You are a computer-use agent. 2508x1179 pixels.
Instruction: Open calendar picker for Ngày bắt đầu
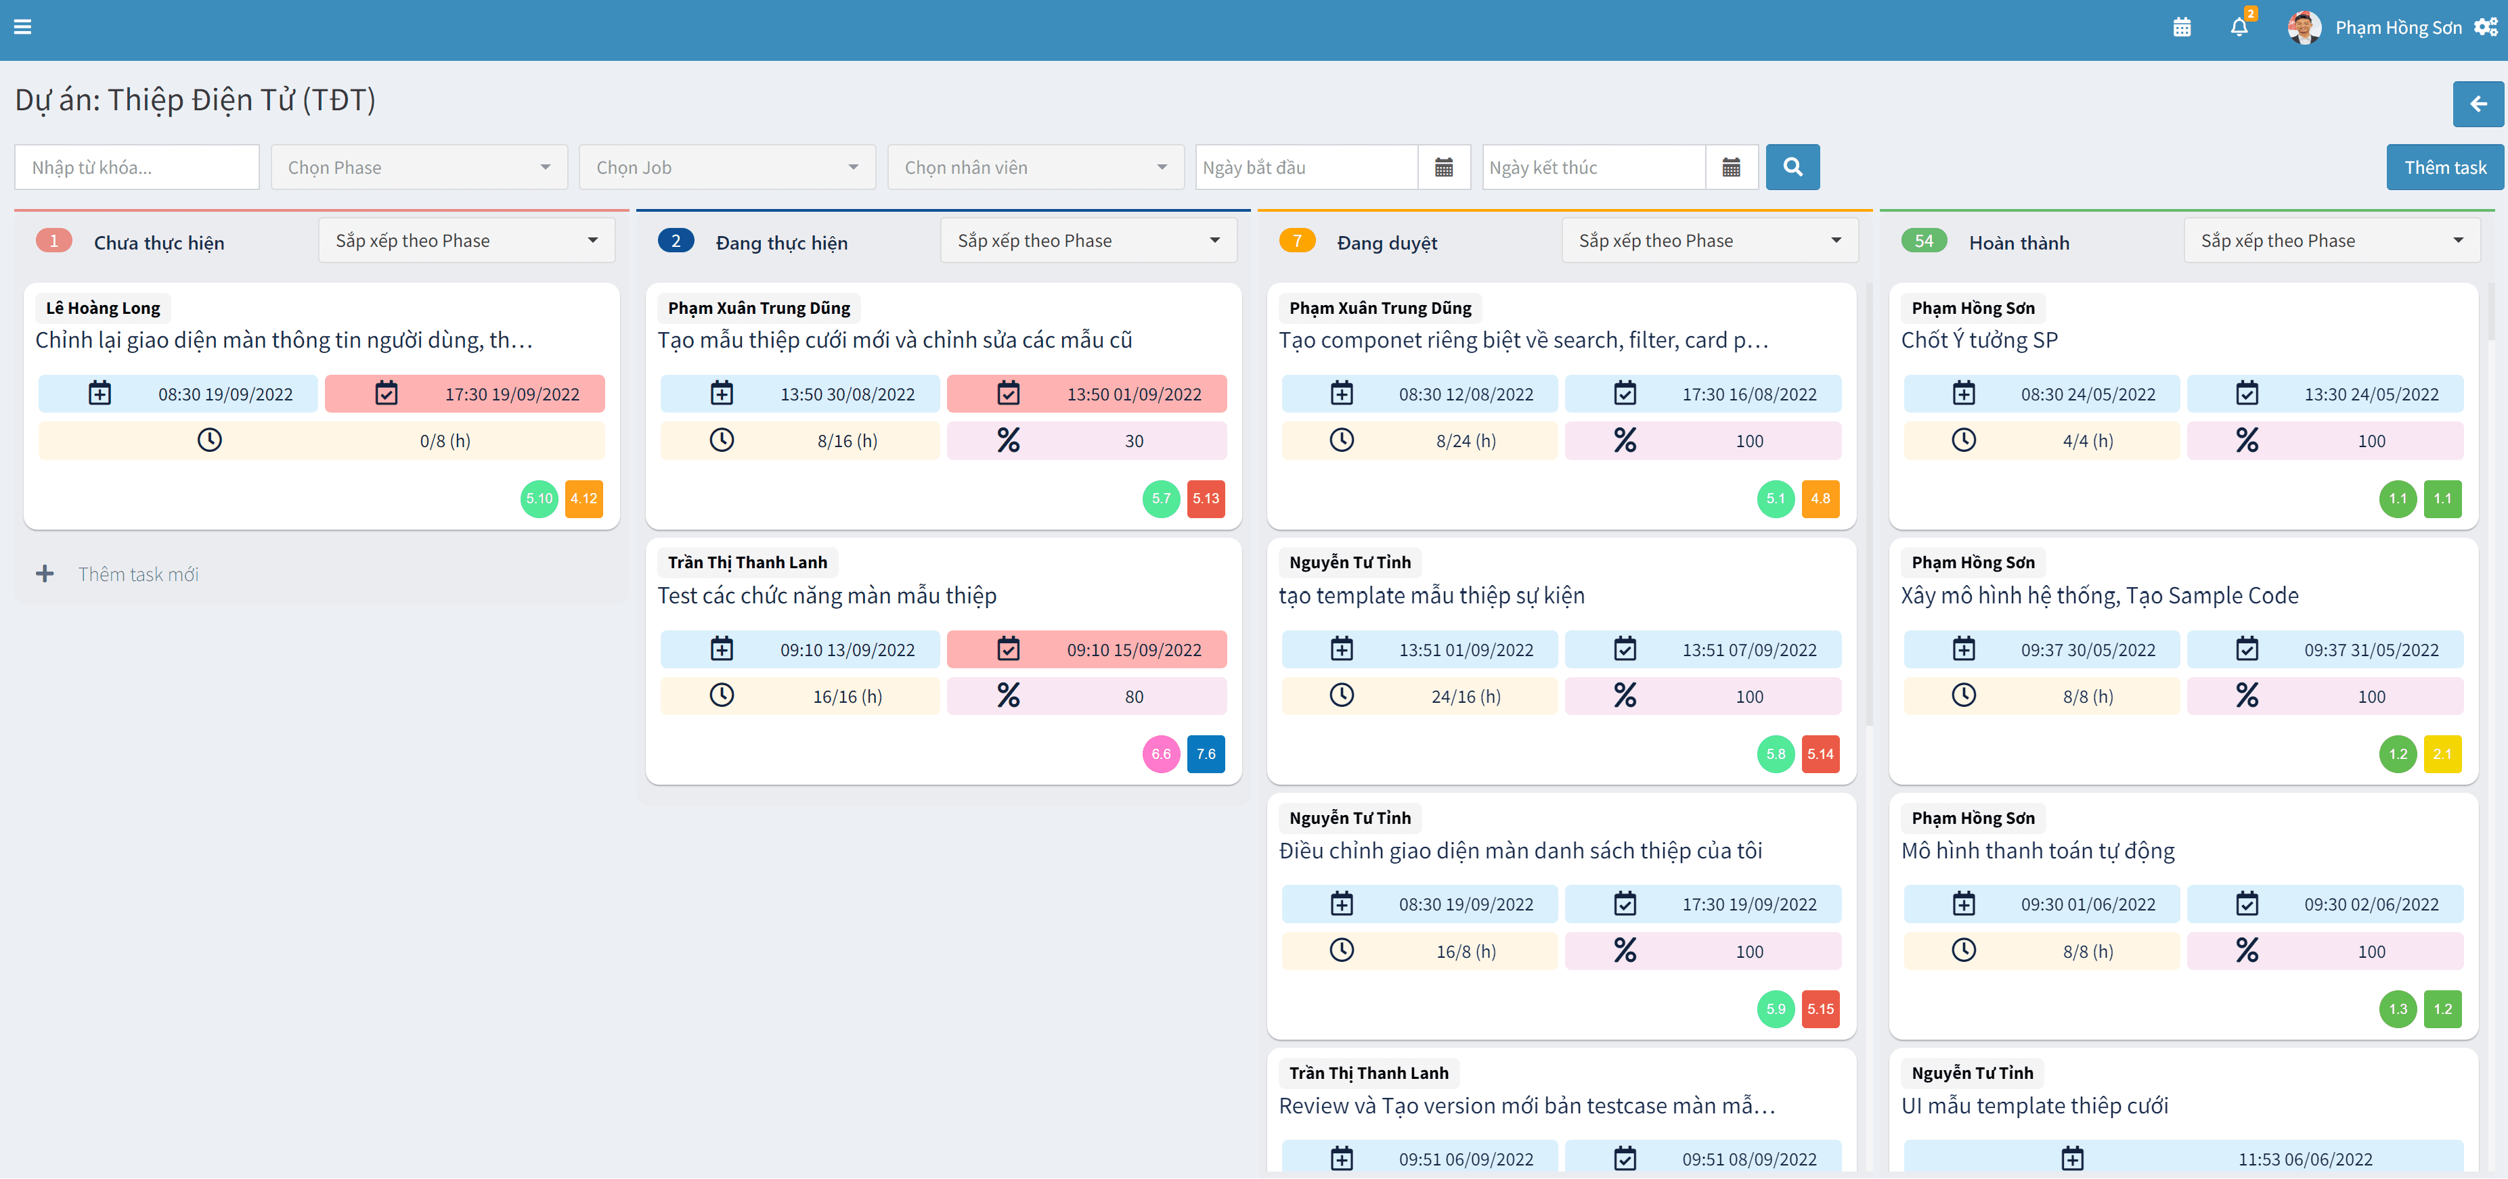pos(1444,167)
